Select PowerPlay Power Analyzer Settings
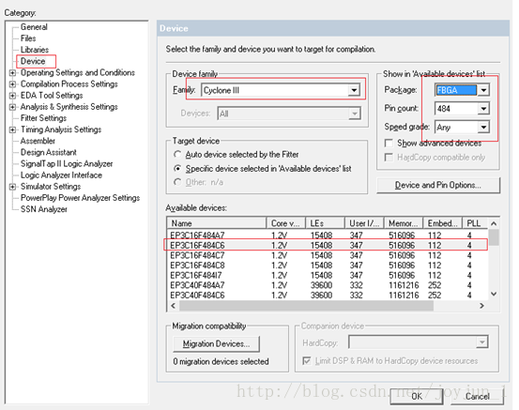 [x=80, y=198]
